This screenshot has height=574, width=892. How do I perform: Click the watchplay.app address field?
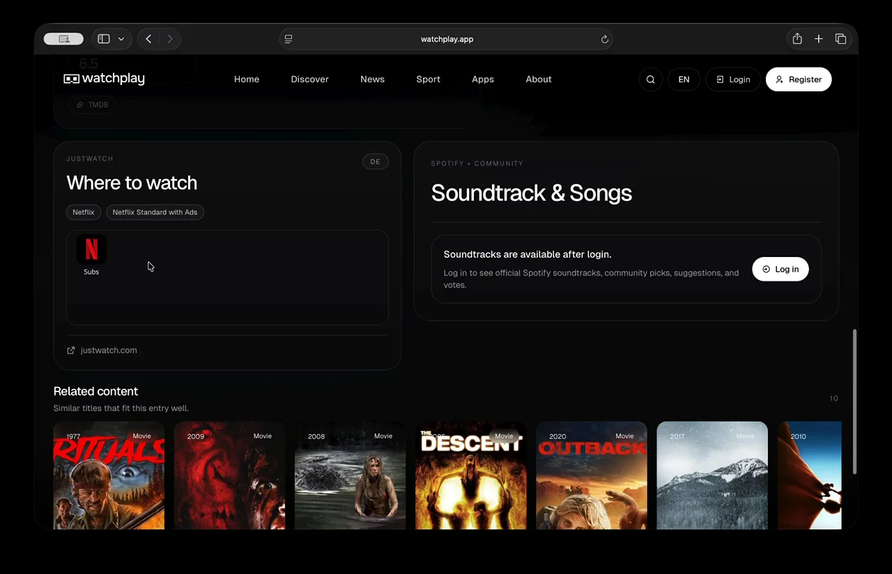(447, 39)
